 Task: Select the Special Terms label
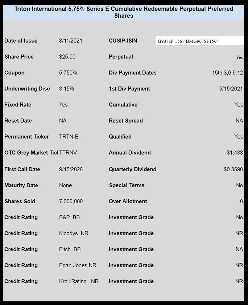(127, 185)
